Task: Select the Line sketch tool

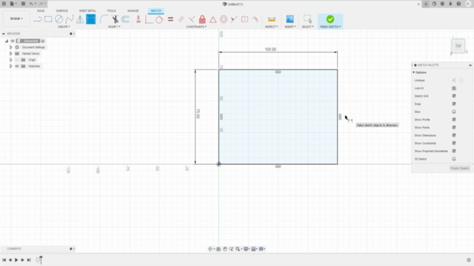Action: click(38, 19)
